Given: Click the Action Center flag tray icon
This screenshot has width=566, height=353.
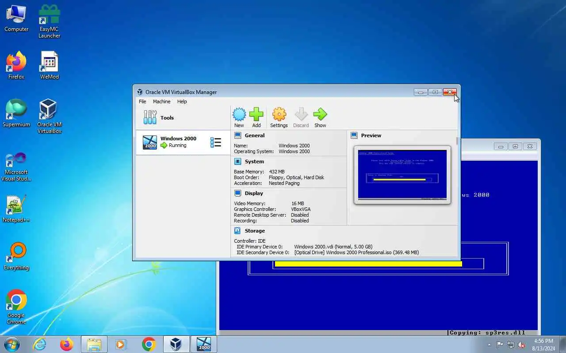Looking at the screenshot, I should (x=500, y=345).
